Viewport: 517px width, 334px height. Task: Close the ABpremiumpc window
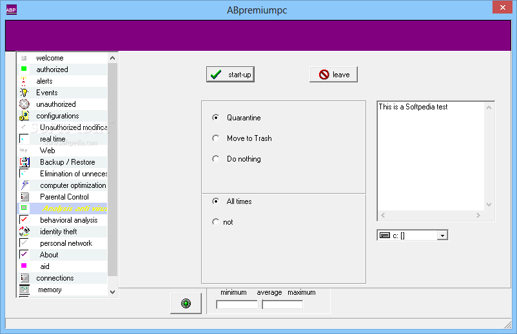pyautogui.click(x=502, y=7)
